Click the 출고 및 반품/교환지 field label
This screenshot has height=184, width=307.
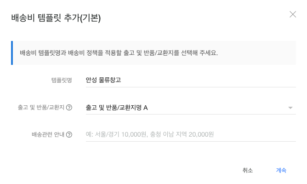(x=41, y=108)
